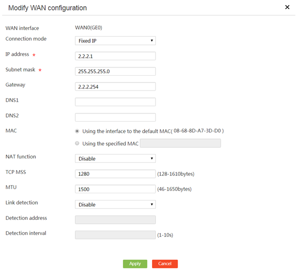The width and height of the screenshot is (299, 273).
Task: Focus the Subnet mask field
Action: click(115, 71)
